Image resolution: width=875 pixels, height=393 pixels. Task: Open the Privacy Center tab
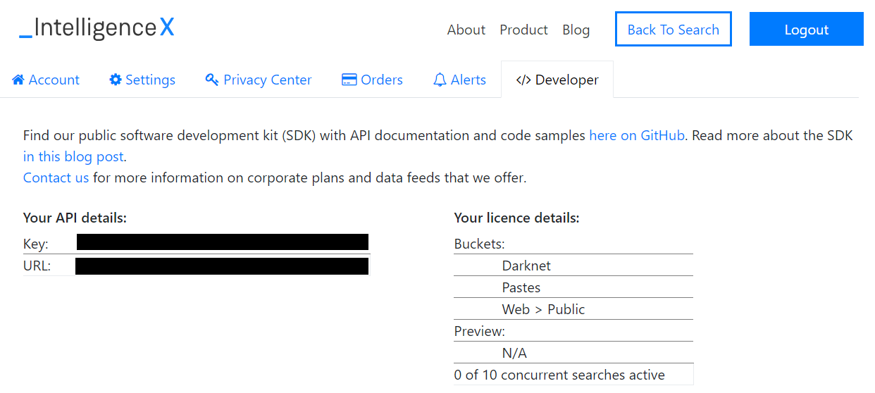coord(267,80)
